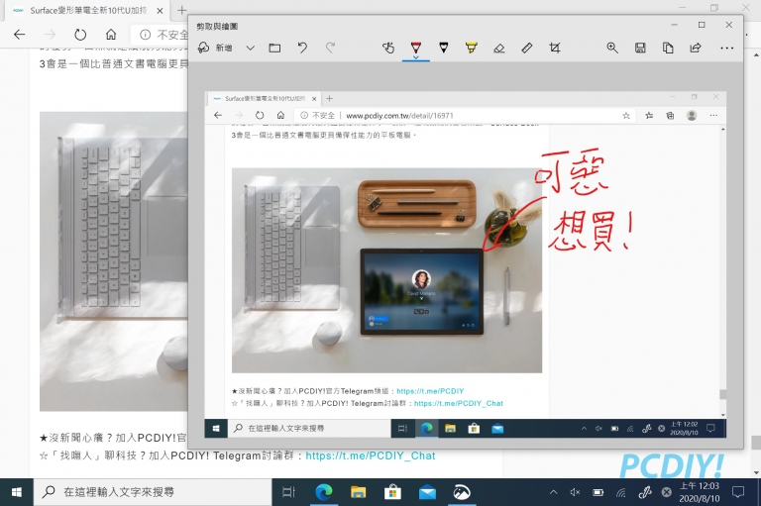
Task: Select the yellow highlighter tool
Action: (472, 48)
